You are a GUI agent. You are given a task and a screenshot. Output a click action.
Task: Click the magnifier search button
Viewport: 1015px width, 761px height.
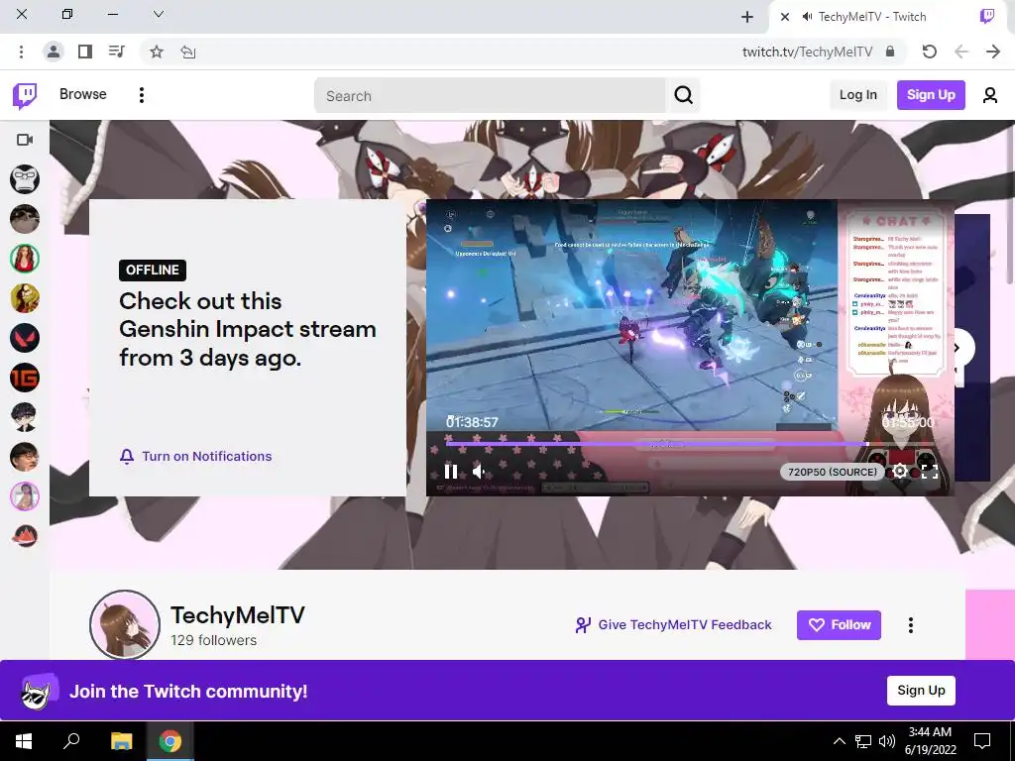coord(684,96)
